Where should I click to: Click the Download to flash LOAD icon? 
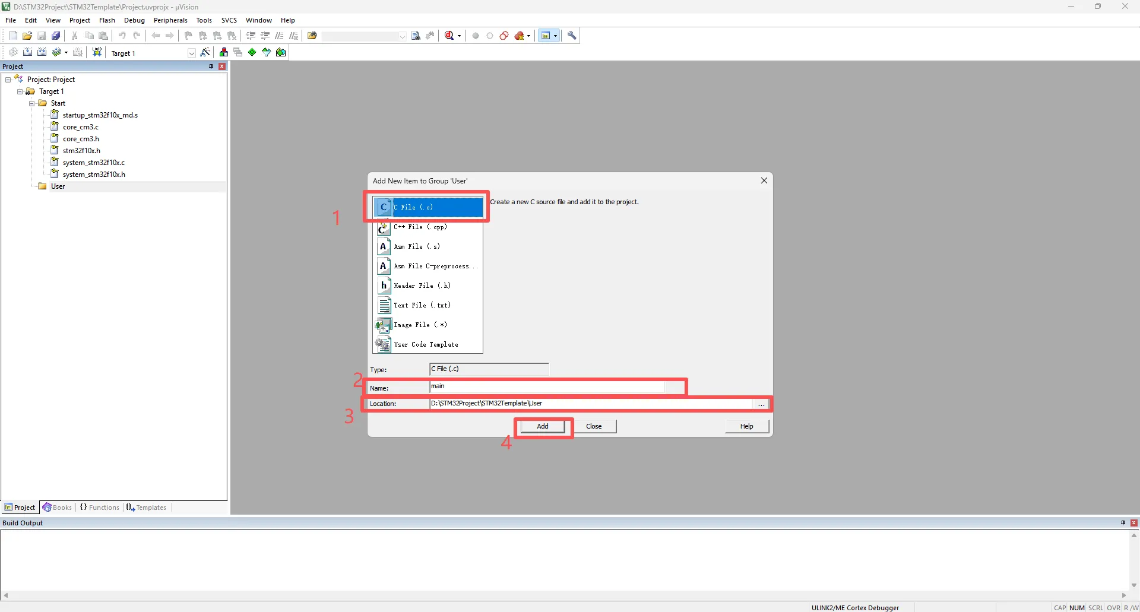(97, 52)
